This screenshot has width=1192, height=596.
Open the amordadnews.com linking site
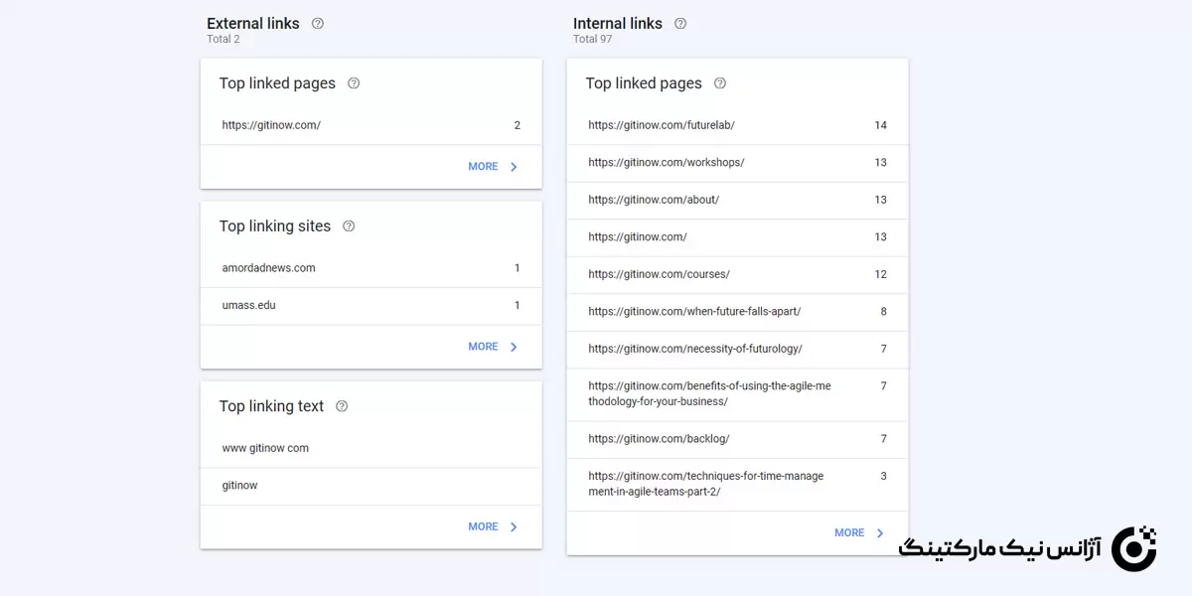click(x=269, y=268)
